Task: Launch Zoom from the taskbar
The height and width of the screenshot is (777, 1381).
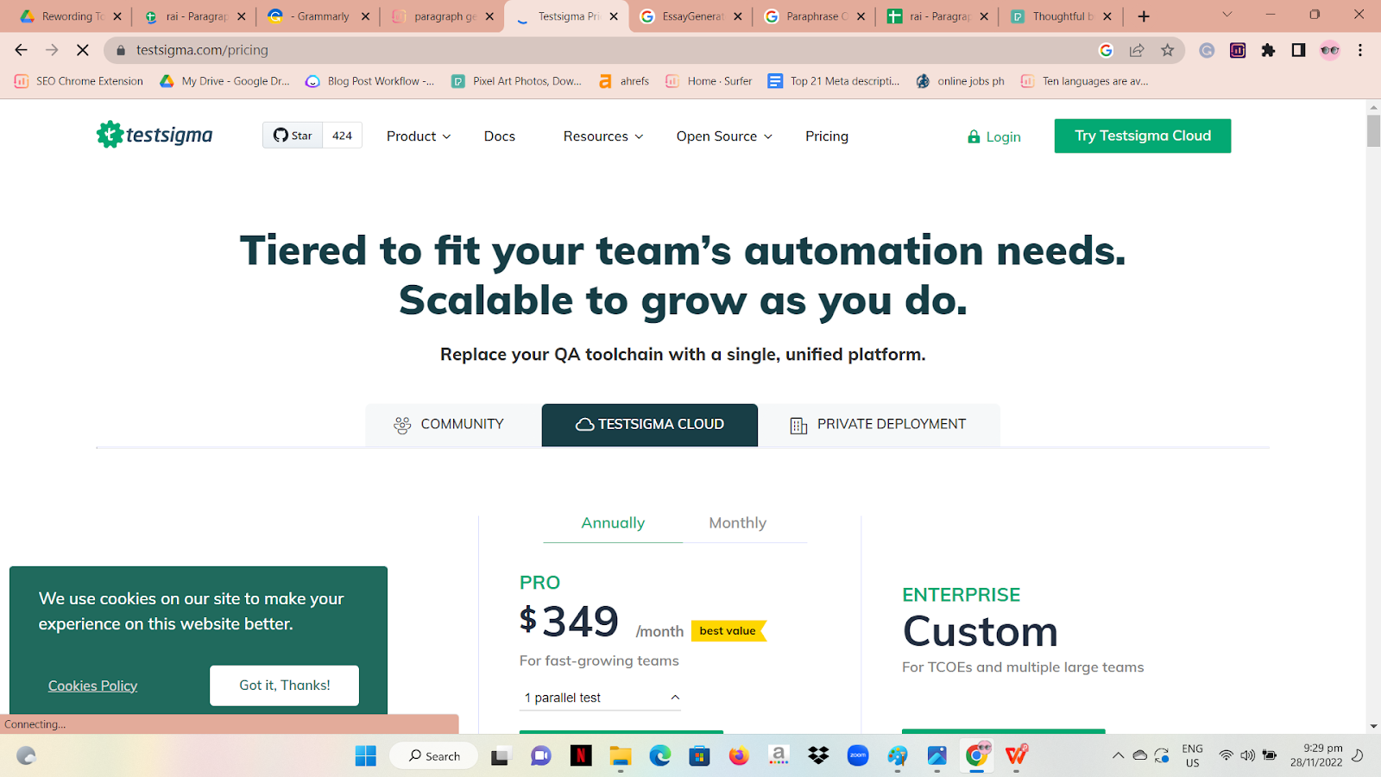Action: (858, 756)
